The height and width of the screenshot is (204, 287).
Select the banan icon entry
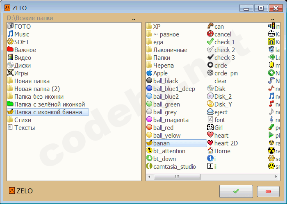pyautogui.click(x=176, y=143)
